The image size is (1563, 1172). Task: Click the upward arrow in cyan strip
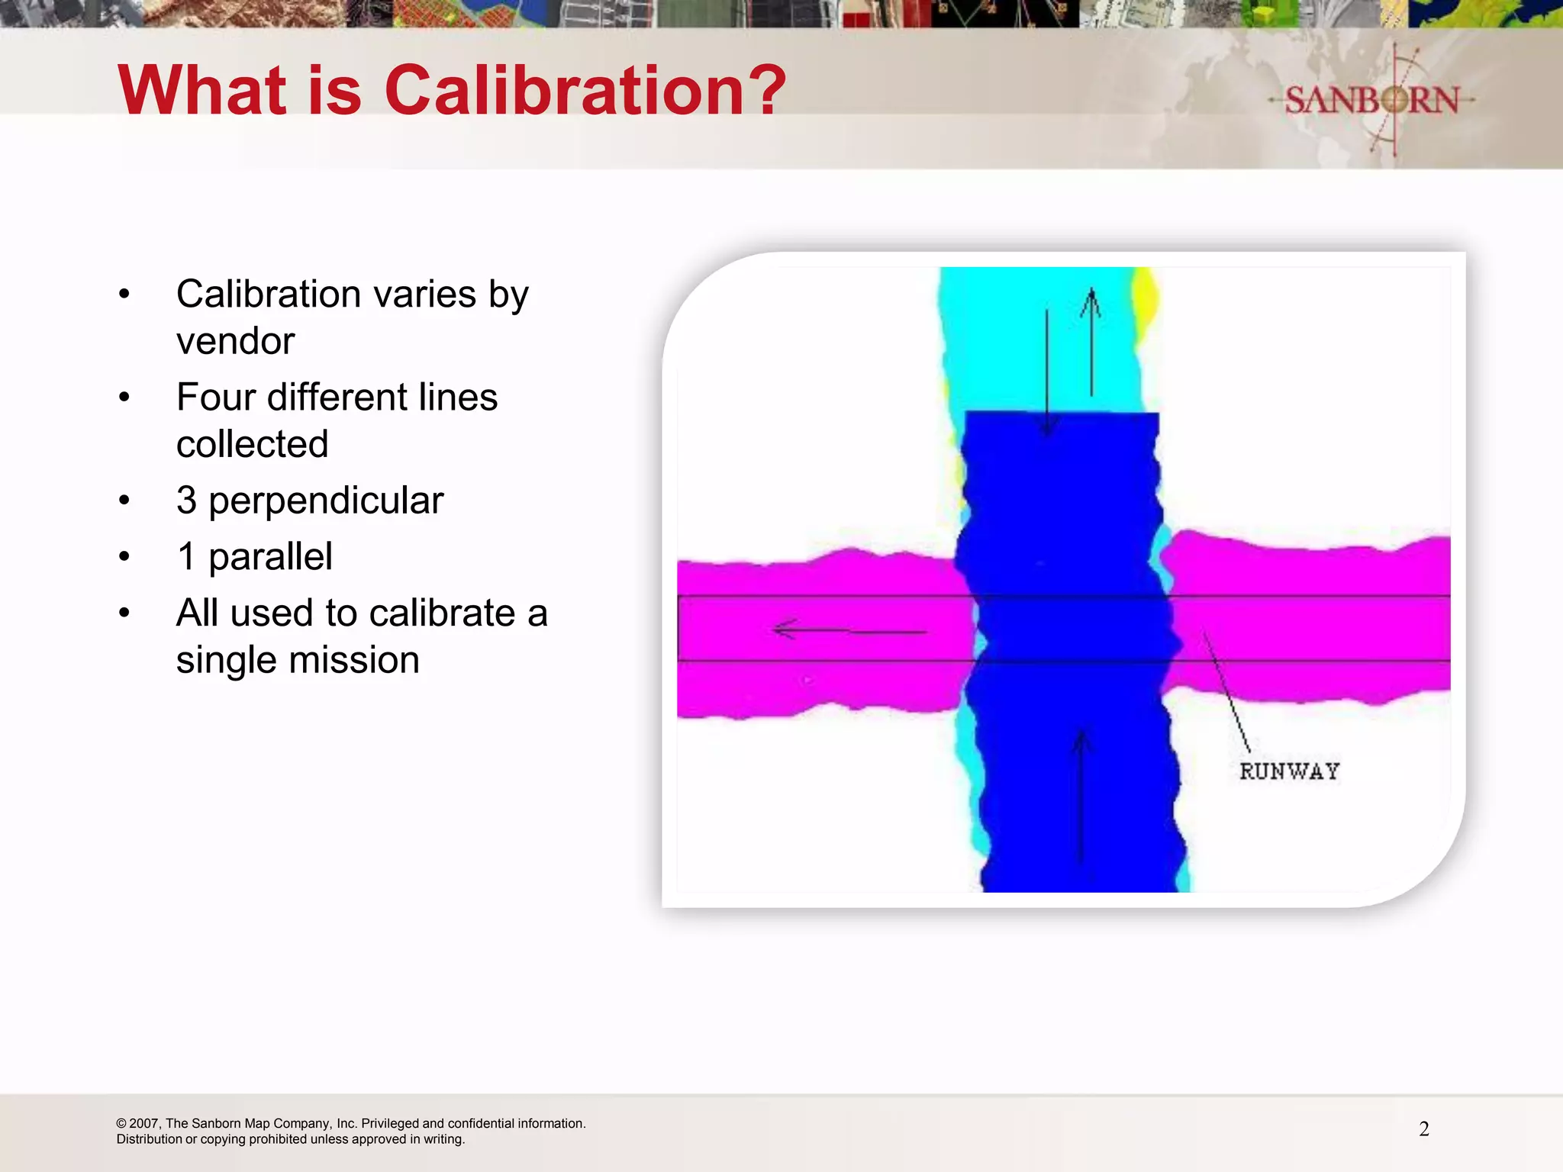tap(1091, 342)
